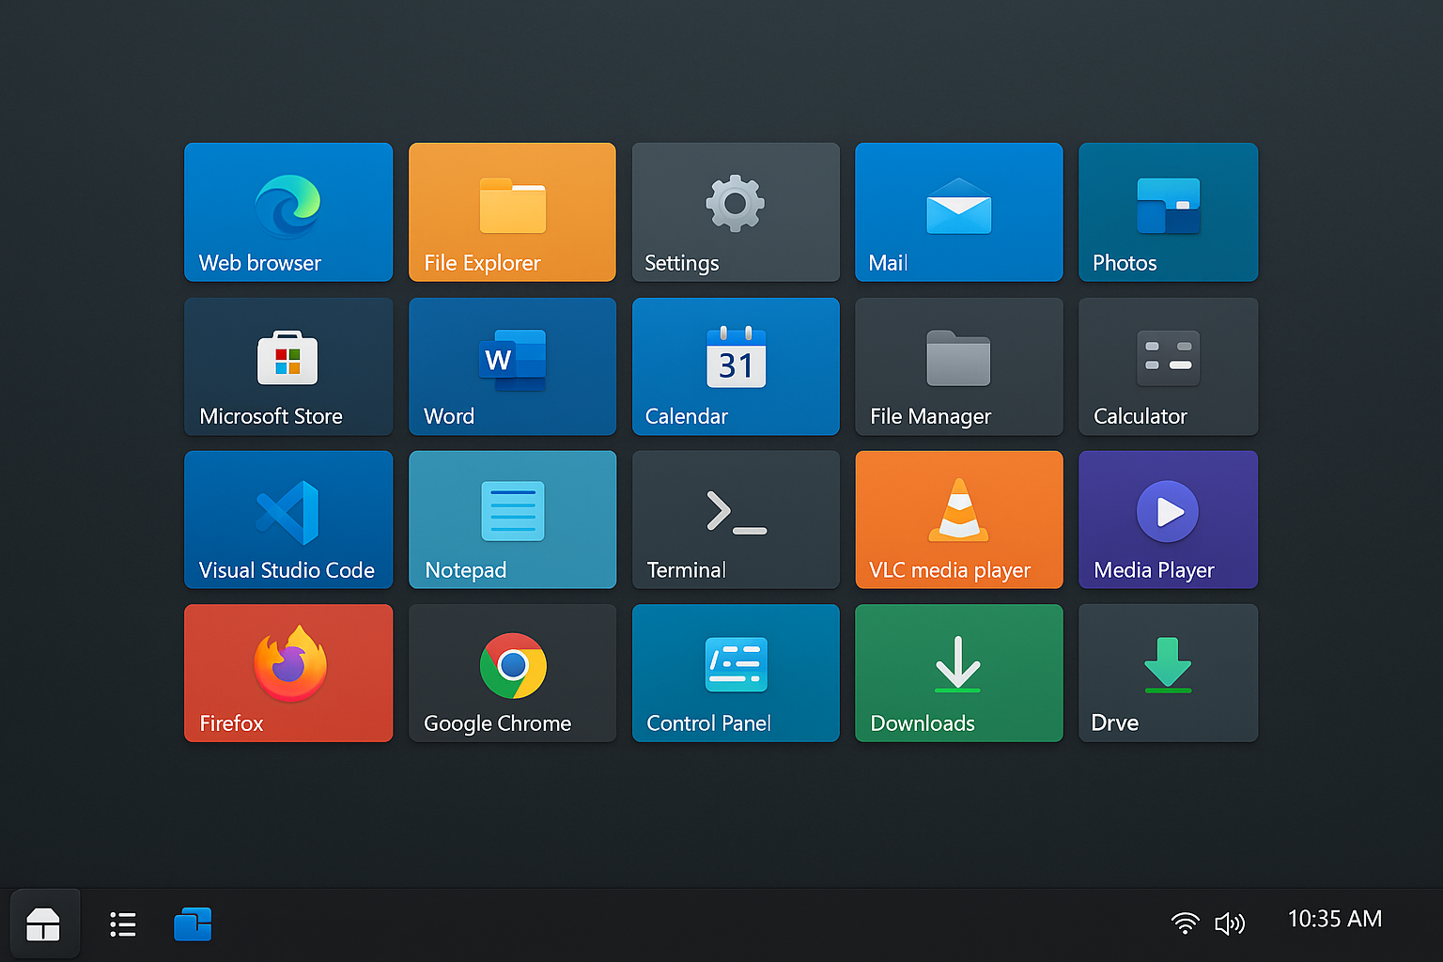Launch VLC media player
This screenshot has height=962, width=1443.
click(x=958, y=520)
